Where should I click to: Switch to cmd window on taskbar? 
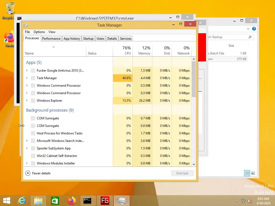(87, 201)
